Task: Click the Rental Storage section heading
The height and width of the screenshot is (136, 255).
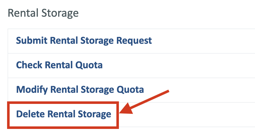Action: click(x=43, y=13)
